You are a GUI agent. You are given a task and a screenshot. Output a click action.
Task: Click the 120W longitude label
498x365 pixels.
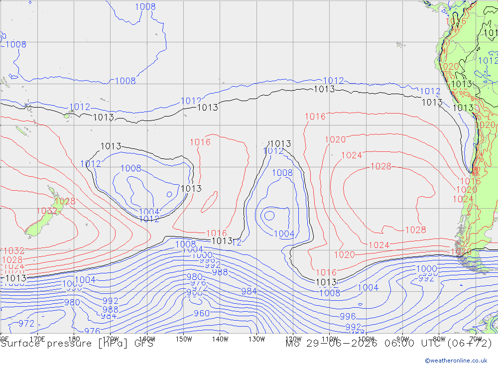pos(293,339)
